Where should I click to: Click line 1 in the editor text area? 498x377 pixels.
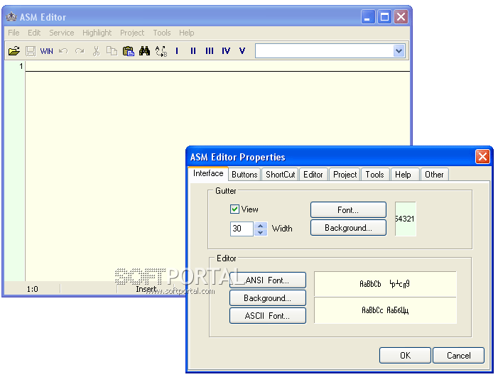point(217,66)
